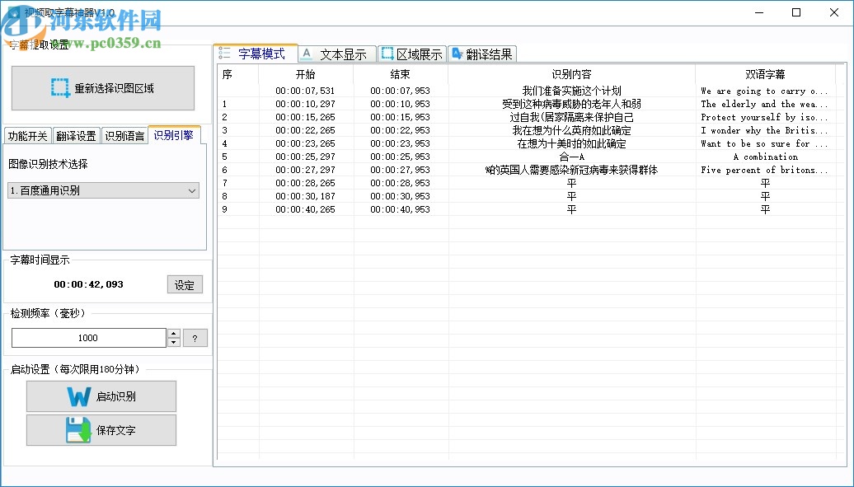Increase detection frequency with the up arrow
The width and height of the screenshot is (854, 487).
(173, 333)
